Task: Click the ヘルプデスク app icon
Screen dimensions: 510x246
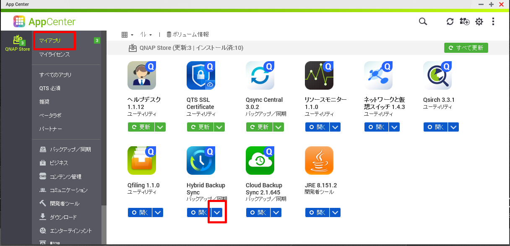Action: tap(142, 75)
